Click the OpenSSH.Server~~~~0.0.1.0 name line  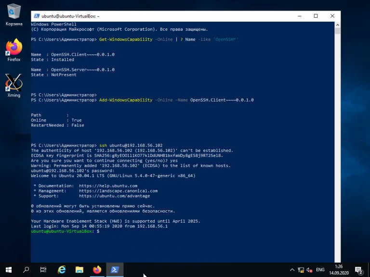click(x=73, y=70)
